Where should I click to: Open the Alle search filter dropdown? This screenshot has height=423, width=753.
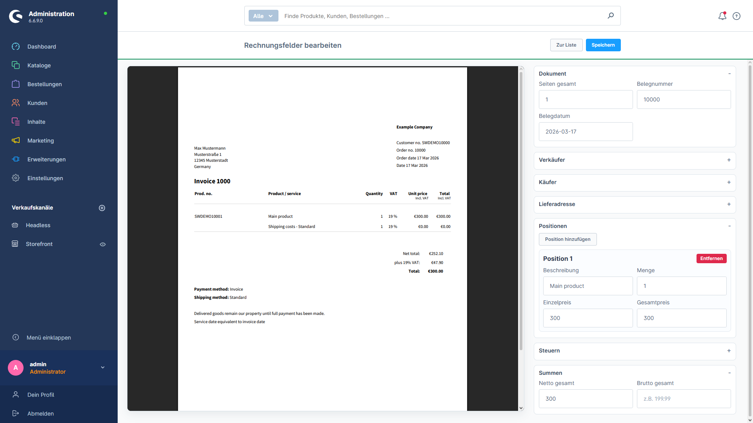[263, 16]
